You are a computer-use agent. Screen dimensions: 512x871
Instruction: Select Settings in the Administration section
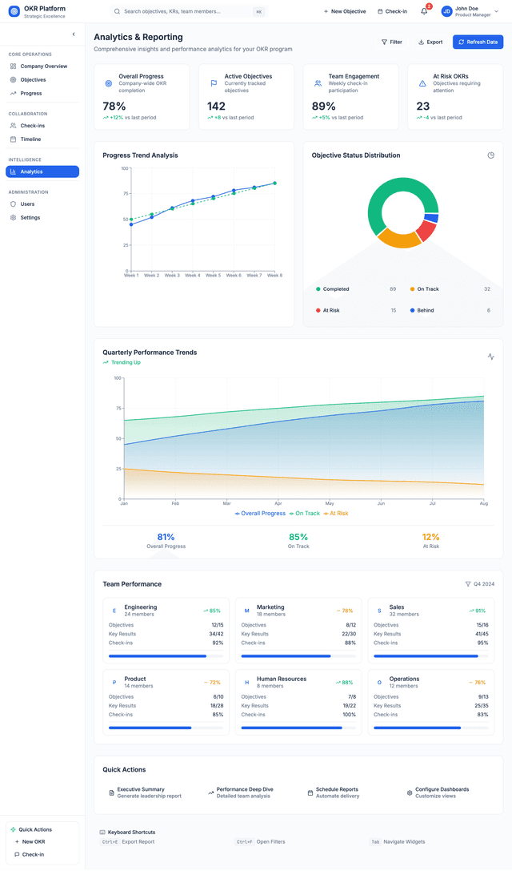coord(30,217)
